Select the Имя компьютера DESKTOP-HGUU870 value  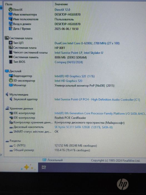coord(68,14)
